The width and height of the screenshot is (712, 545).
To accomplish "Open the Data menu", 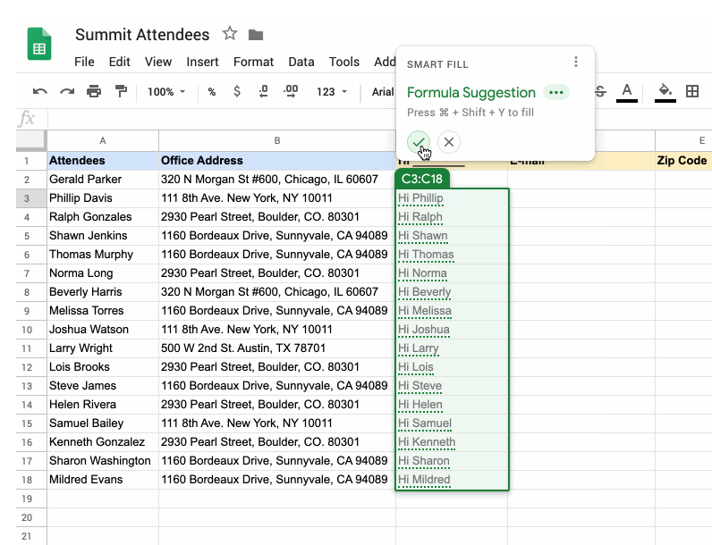I will click(301, 62).
